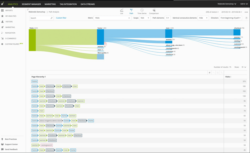Open the Direction dropdown
Screen dimensions: 250x153
click(230, 18)
